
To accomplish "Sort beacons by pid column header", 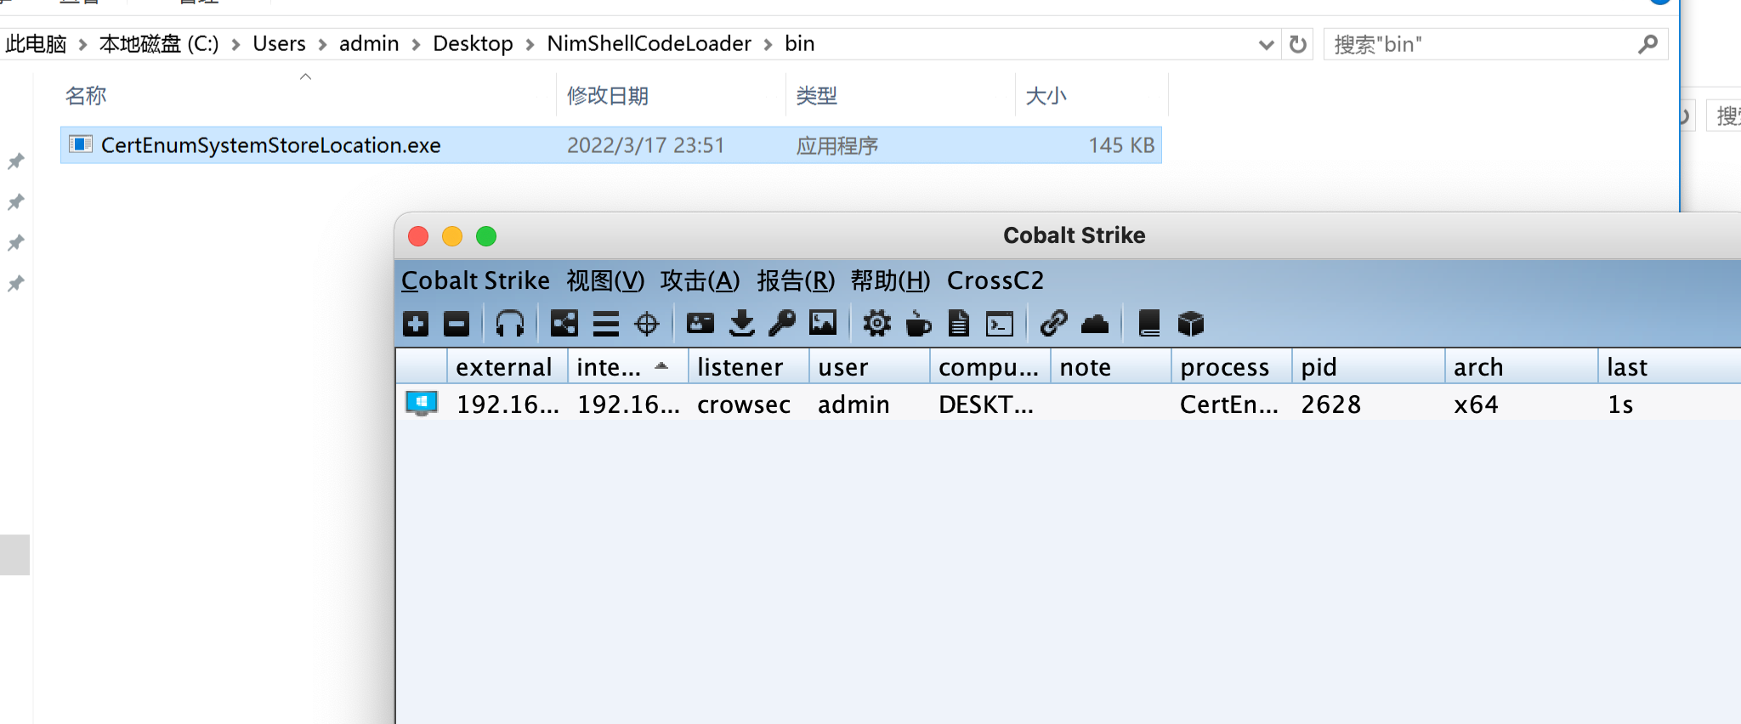I will click(x=1368, y=367).
